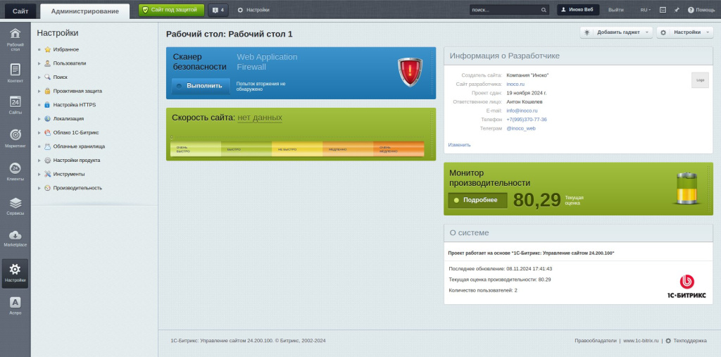The image size is (721, 357).
Task: Click the НЕ БЫСТРО yellow speed segment
Action: 297,149
